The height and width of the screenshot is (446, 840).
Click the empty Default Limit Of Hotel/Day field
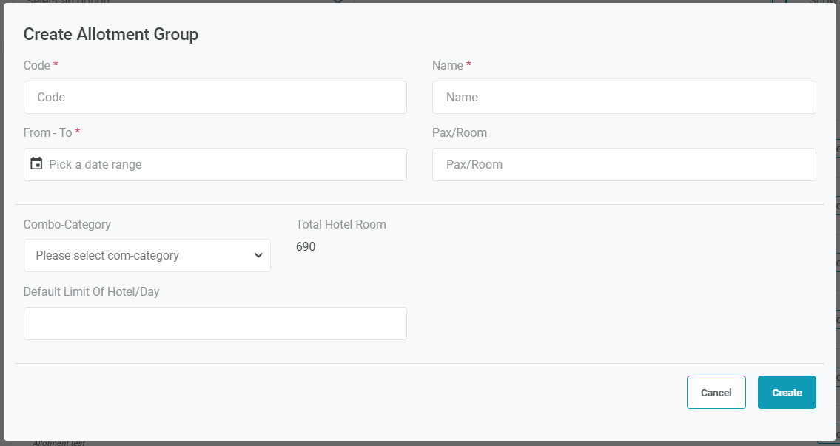click(215, 323)
